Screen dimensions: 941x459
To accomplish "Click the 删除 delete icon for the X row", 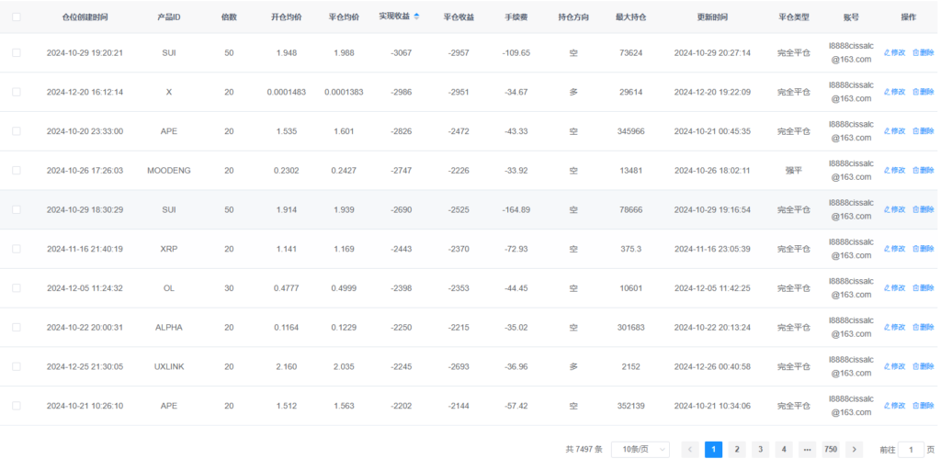I will coord(922,93).
